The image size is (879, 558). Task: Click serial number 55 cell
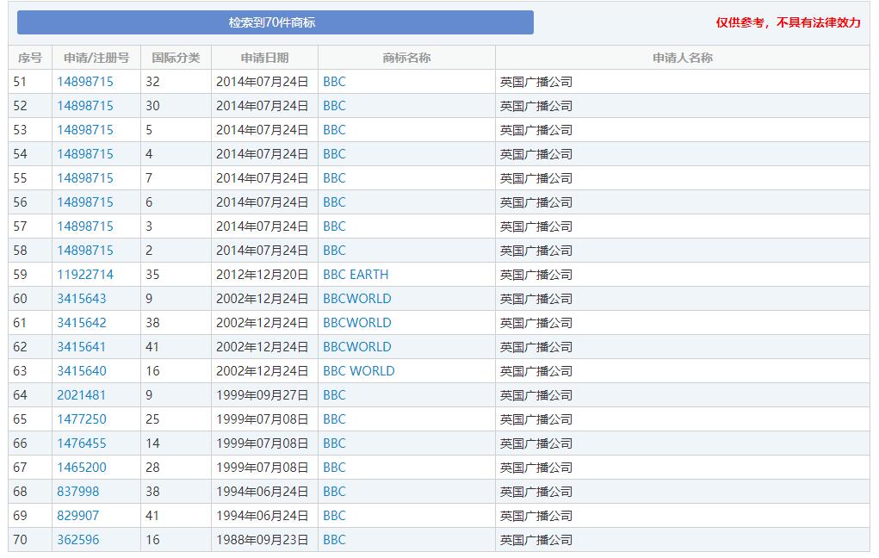pyautogui.click(x=30, y=177)
